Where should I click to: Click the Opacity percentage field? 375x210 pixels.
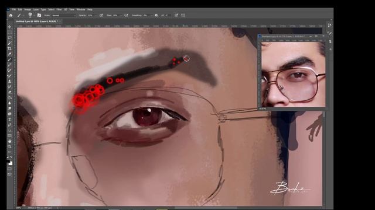click(x=91, y=15)
